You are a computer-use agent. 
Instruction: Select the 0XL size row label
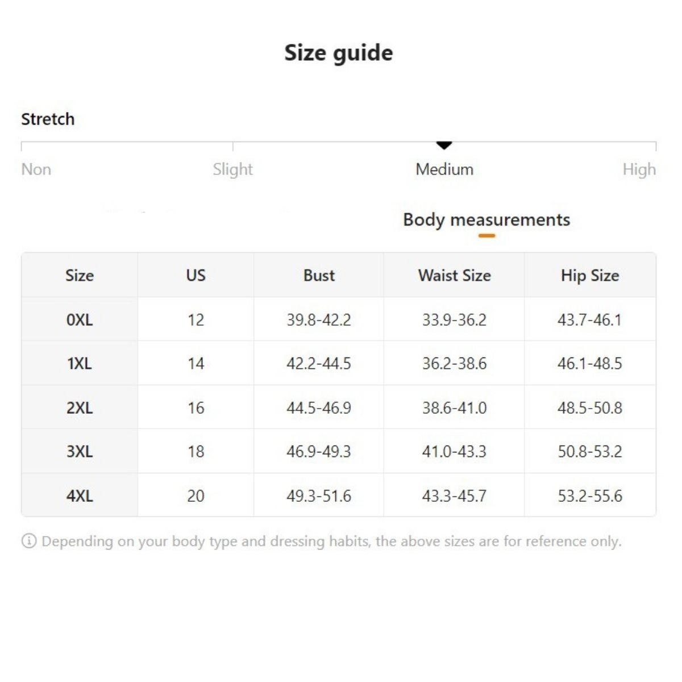80,320
